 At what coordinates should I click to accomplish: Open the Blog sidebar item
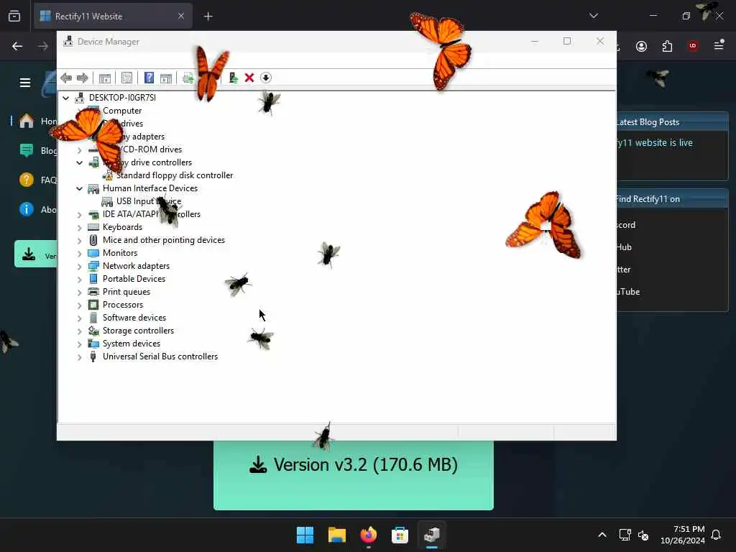click(37, 151)
